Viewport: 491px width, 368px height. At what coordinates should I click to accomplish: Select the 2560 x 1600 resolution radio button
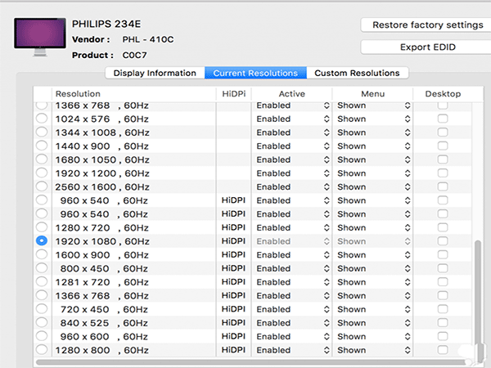point(42,186)
